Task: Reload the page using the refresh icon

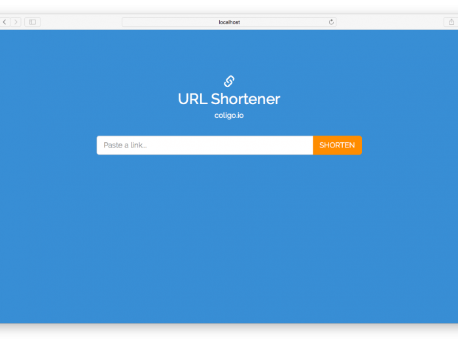Action: (x=331, y=22)
